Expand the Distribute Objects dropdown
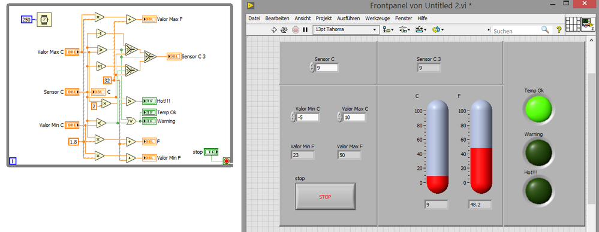 pyautogui.click(x=405, y=30)
